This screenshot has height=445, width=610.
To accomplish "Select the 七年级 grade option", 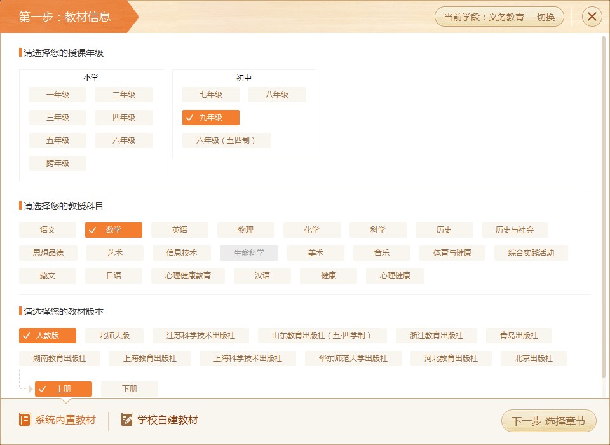I will (210, 94).
